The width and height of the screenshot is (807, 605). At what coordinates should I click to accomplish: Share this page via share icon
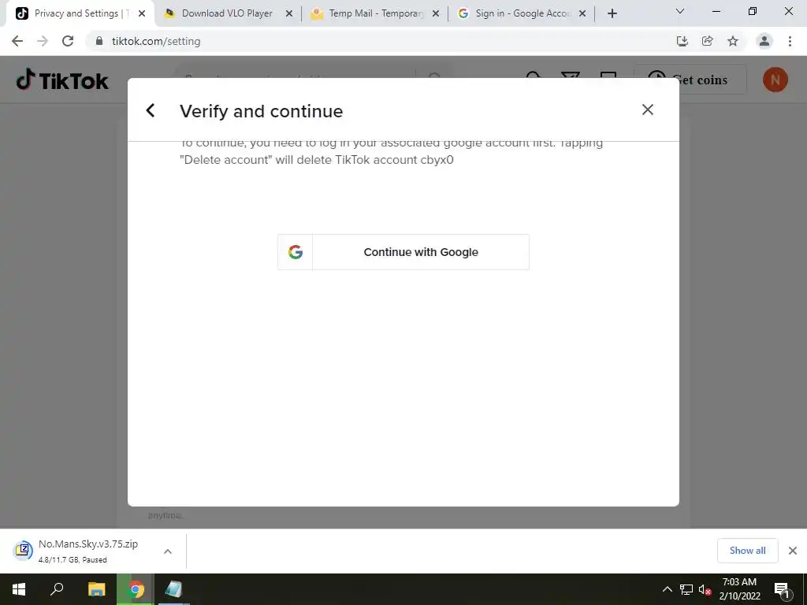[x=708, y=41]
